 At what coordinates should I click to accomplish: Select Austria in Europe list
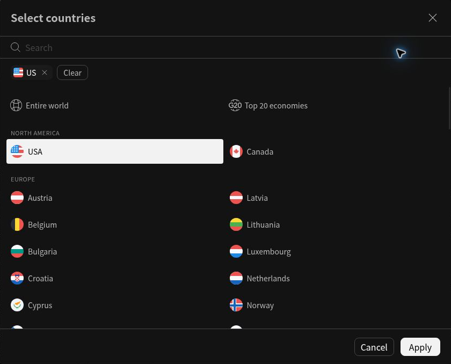coord(115,198)
